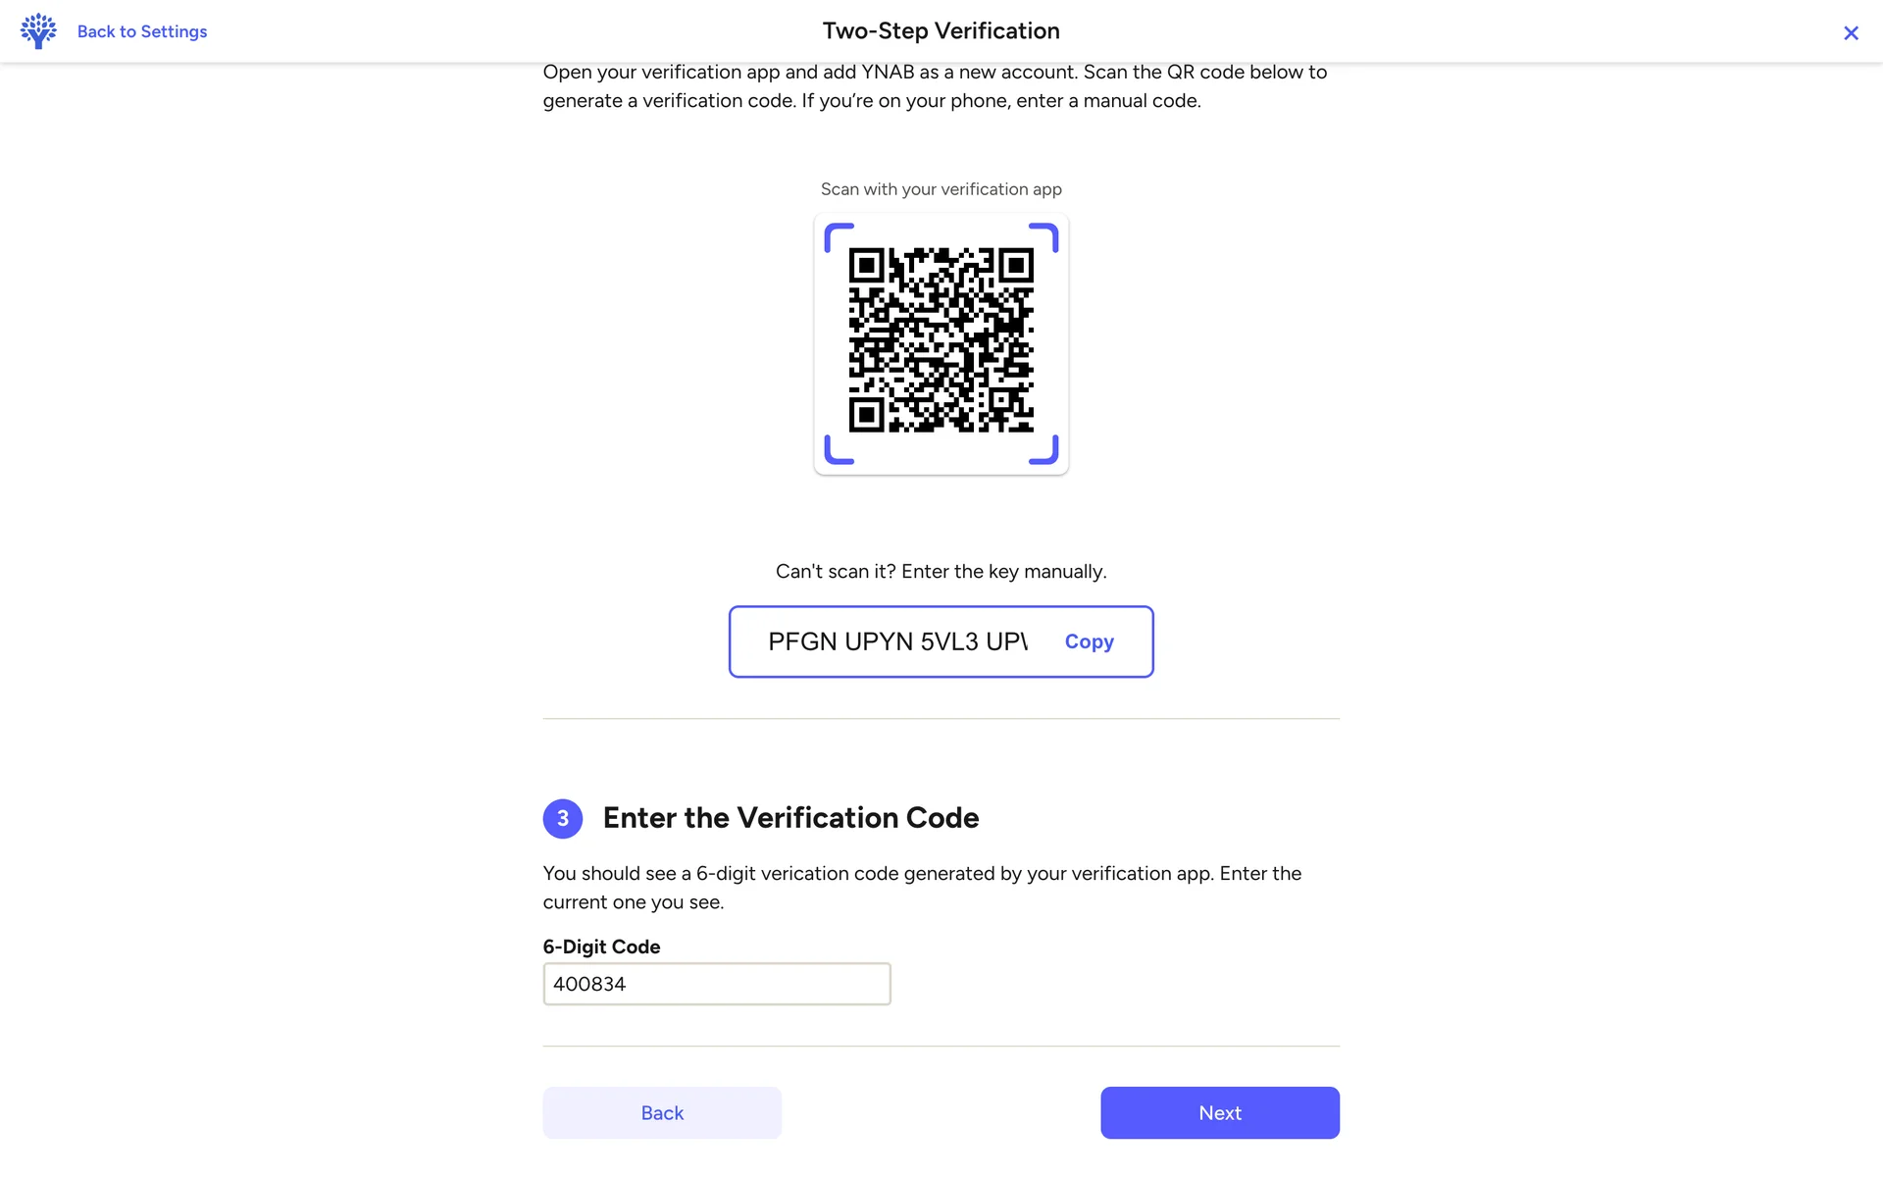The height and width of the screenshot is (1177, 1883).
Task: Click the 6-Digit Code field label
Action: click(x=601, y=947)
